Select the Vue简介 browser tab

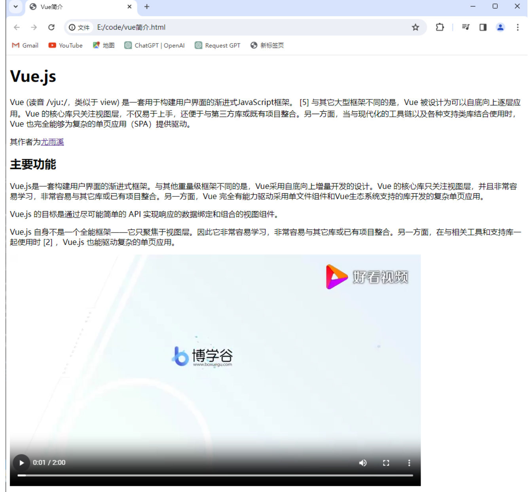click(81, 7)
